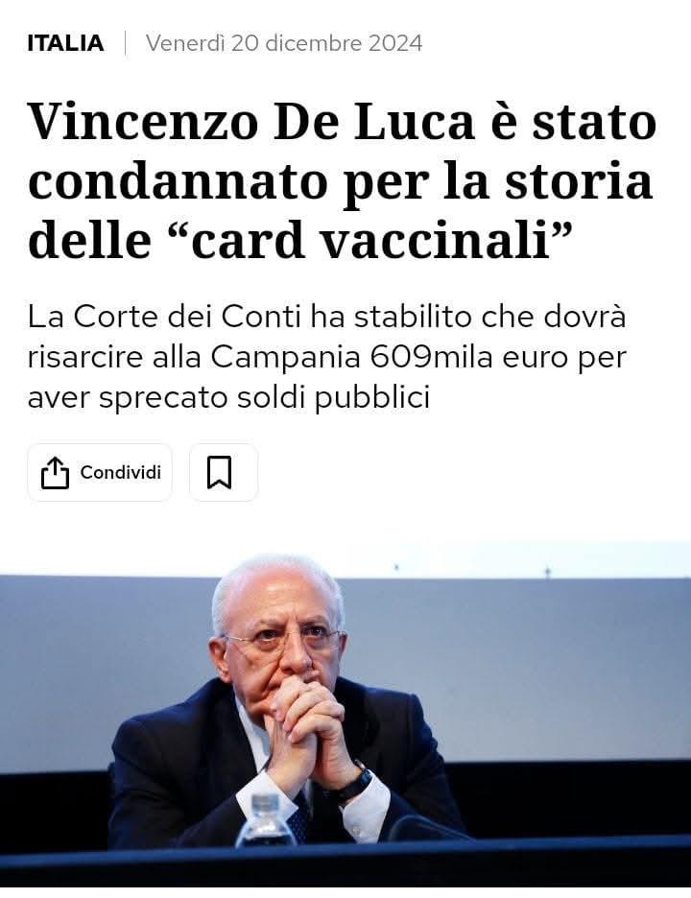Click the man's eyeglasses in the photo

(x=282, y=641)
